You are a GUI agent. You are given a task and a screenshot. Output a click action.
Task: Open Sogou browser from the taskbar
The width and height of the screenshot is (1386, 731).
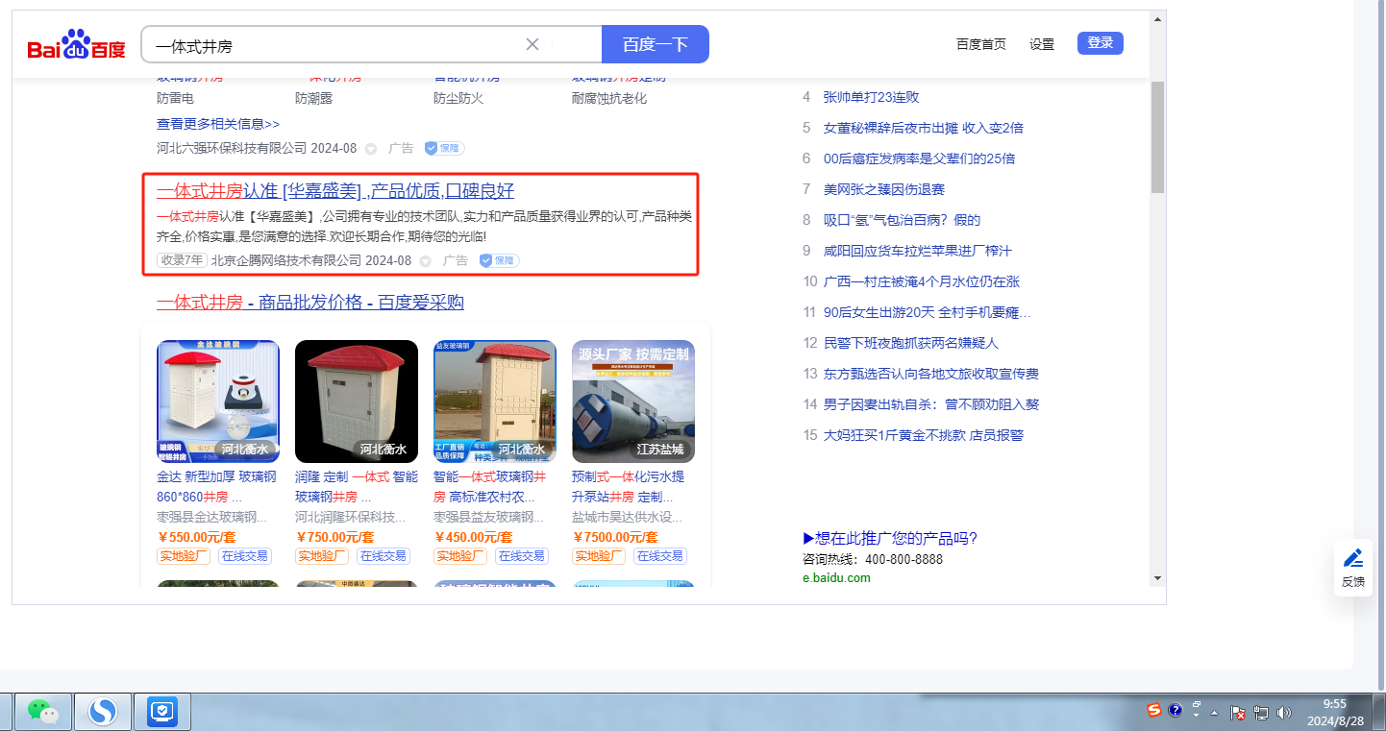[x=103, y=711]
